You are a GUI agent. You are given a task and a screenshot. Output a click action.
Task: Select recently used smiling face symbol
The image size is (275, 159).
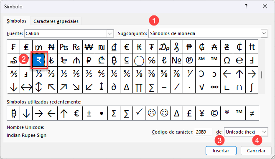164,113
